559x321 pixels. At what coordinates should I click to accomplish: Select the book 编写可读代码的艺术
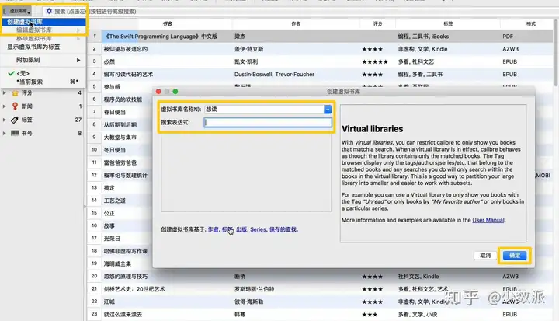(128, 75)
